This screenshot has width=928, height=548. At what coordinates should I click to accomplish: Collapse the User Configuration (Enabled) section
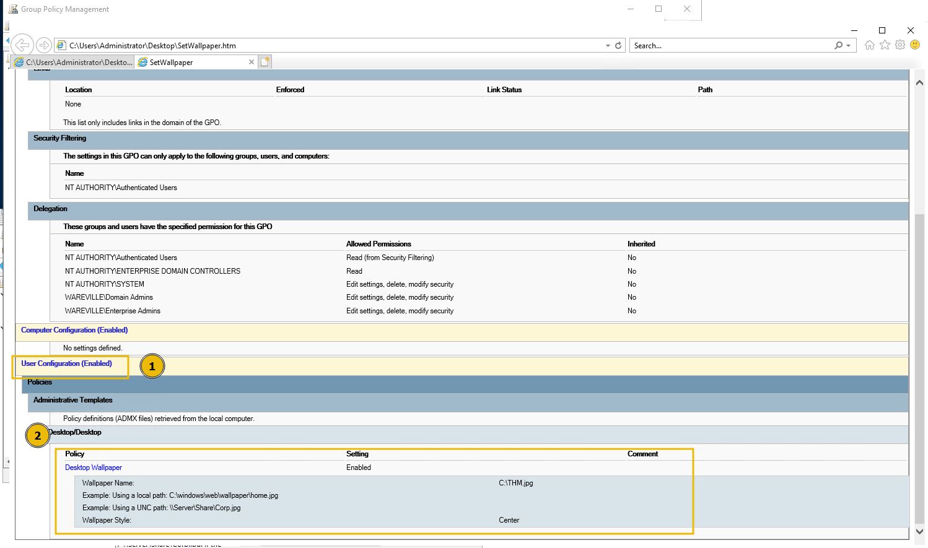tap(65, 363)
